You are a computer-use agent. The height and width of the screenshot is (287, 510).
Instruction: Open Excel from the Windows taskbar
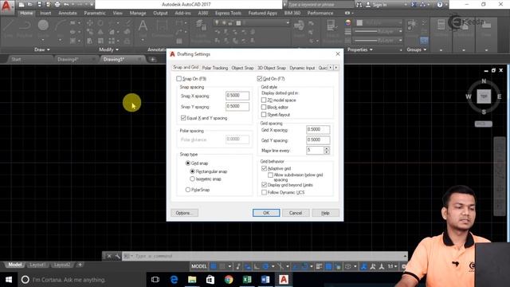247,280
